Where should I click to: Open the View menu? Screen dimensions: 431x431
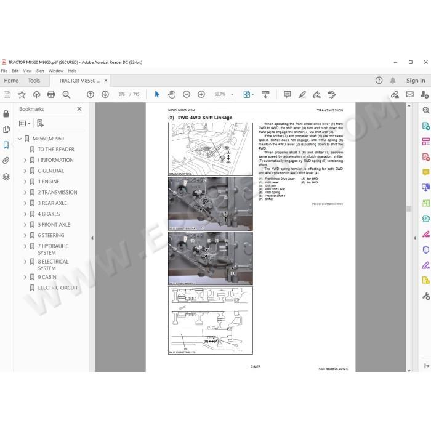[x=27, y=71]
